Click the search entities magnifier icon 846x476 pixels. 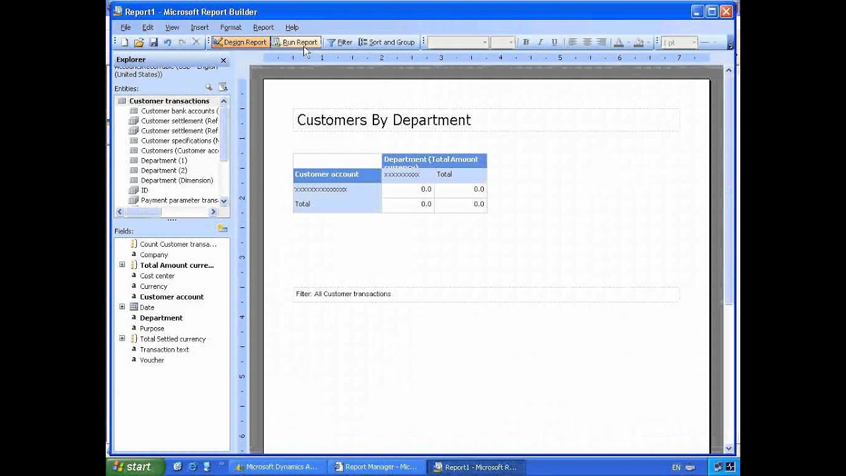tap(209, 87)
